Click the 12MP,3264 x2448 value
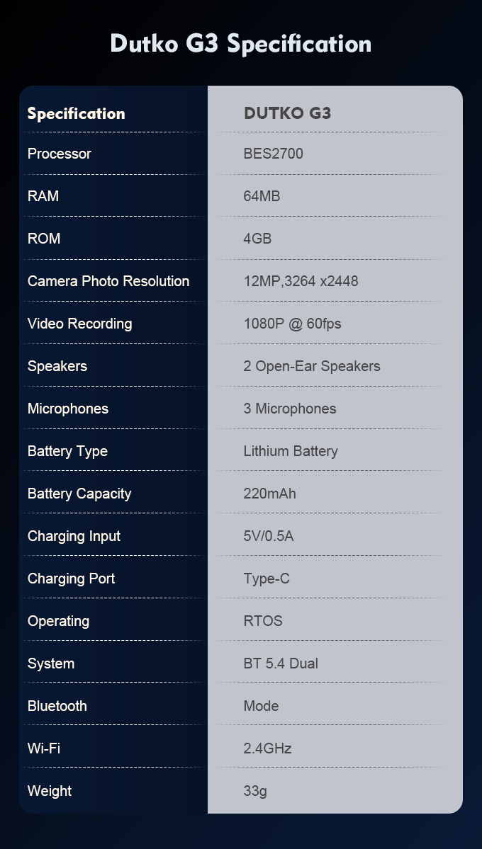 click(301, 281)
